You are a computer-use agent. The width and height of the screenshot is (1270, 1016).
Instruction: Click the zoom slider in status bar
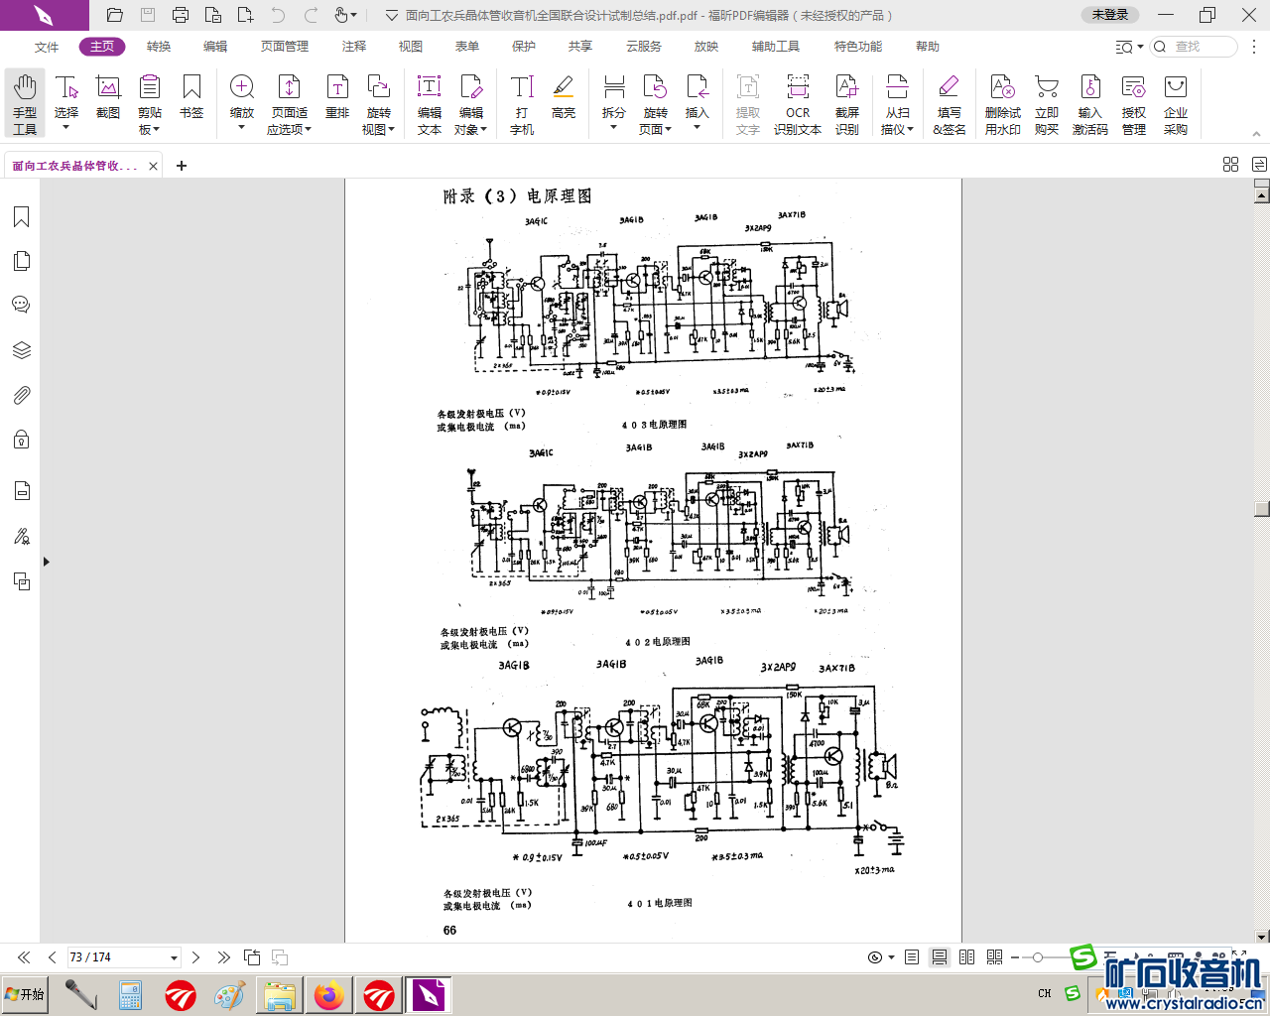[x=1038, y=957]
